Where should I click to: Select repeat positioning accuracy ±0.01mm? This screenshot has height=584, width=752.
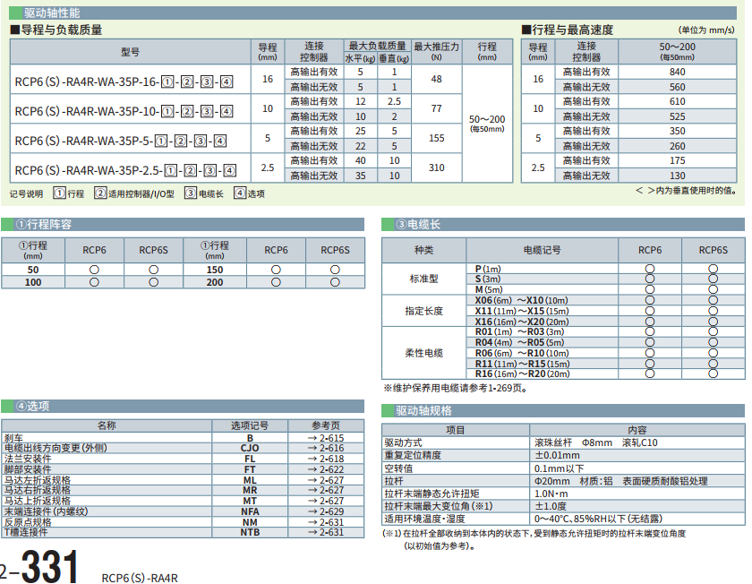(x=557, y=455)
